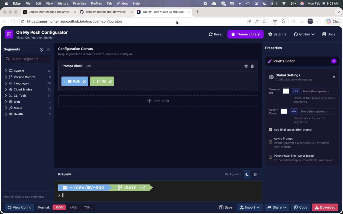This screenshot has height=214, width=343.
Task: Open macOS Control Center icon
Action: tap(293, 3)
